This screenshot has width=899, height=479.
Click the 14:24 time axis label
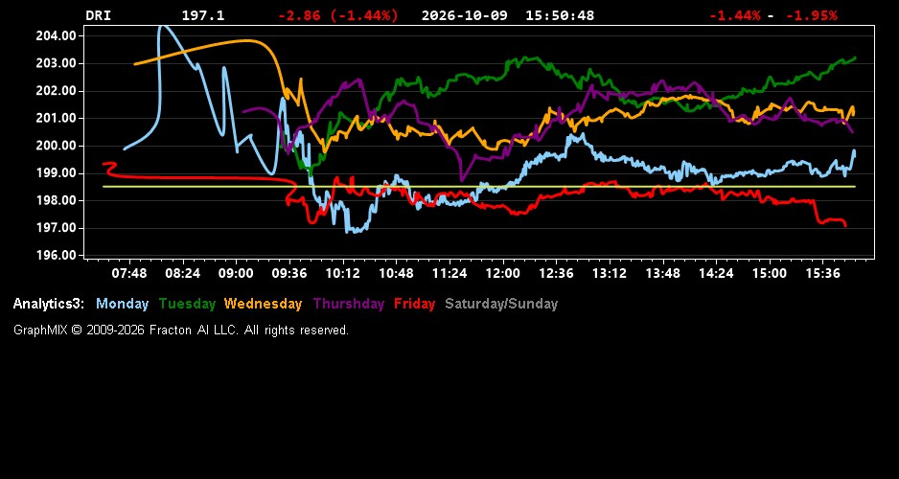point(716,273)
